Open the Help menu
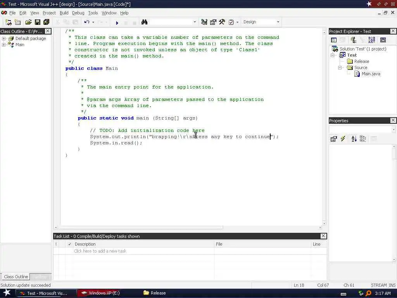Image resolution: width=397 pixels, height=298 pixels. point(124,13)
